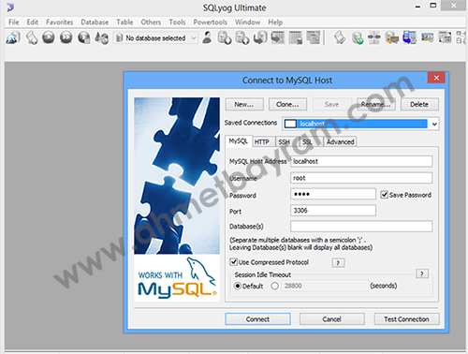This screenshot has width=468, height=354.
Task: Open the Others menu
Action: [151, 22]
